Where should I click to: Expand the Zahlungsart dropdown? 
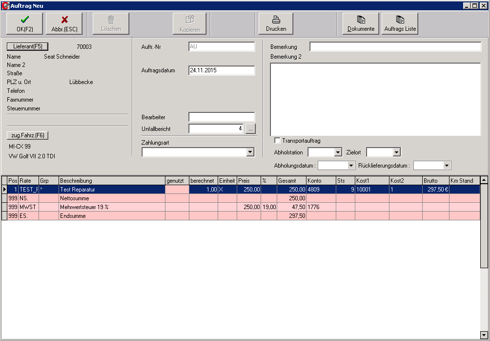tap(250, 152)
